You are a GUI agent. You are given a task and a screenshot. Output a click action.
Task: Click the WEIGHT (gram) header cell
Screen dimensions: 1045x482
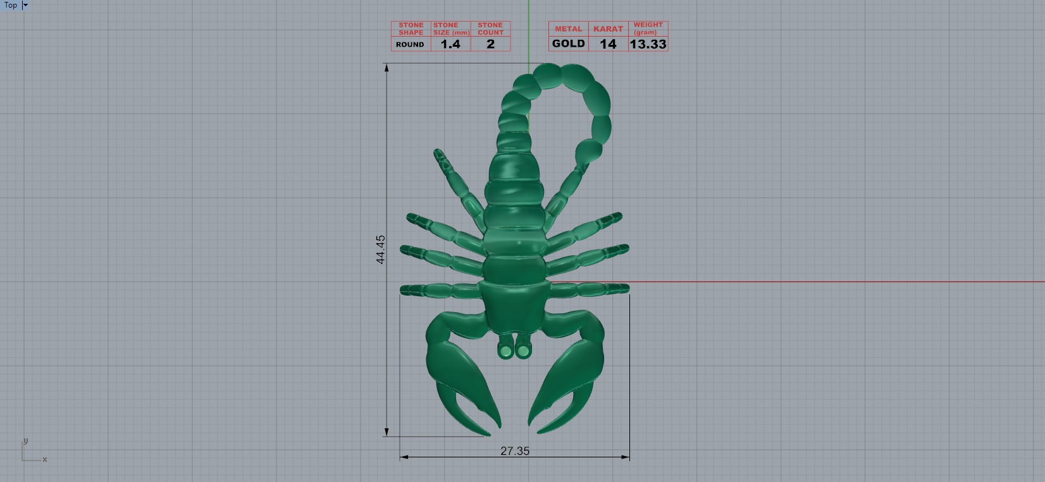click(648, 29)
